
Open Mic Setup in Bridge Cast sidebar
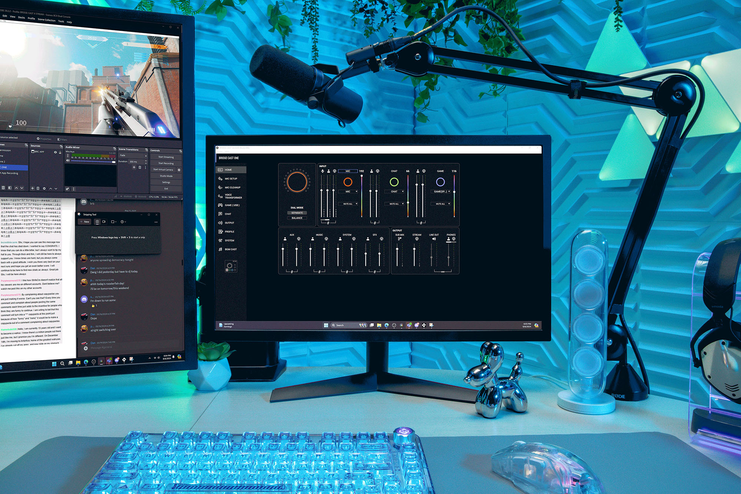click(231, 178)
